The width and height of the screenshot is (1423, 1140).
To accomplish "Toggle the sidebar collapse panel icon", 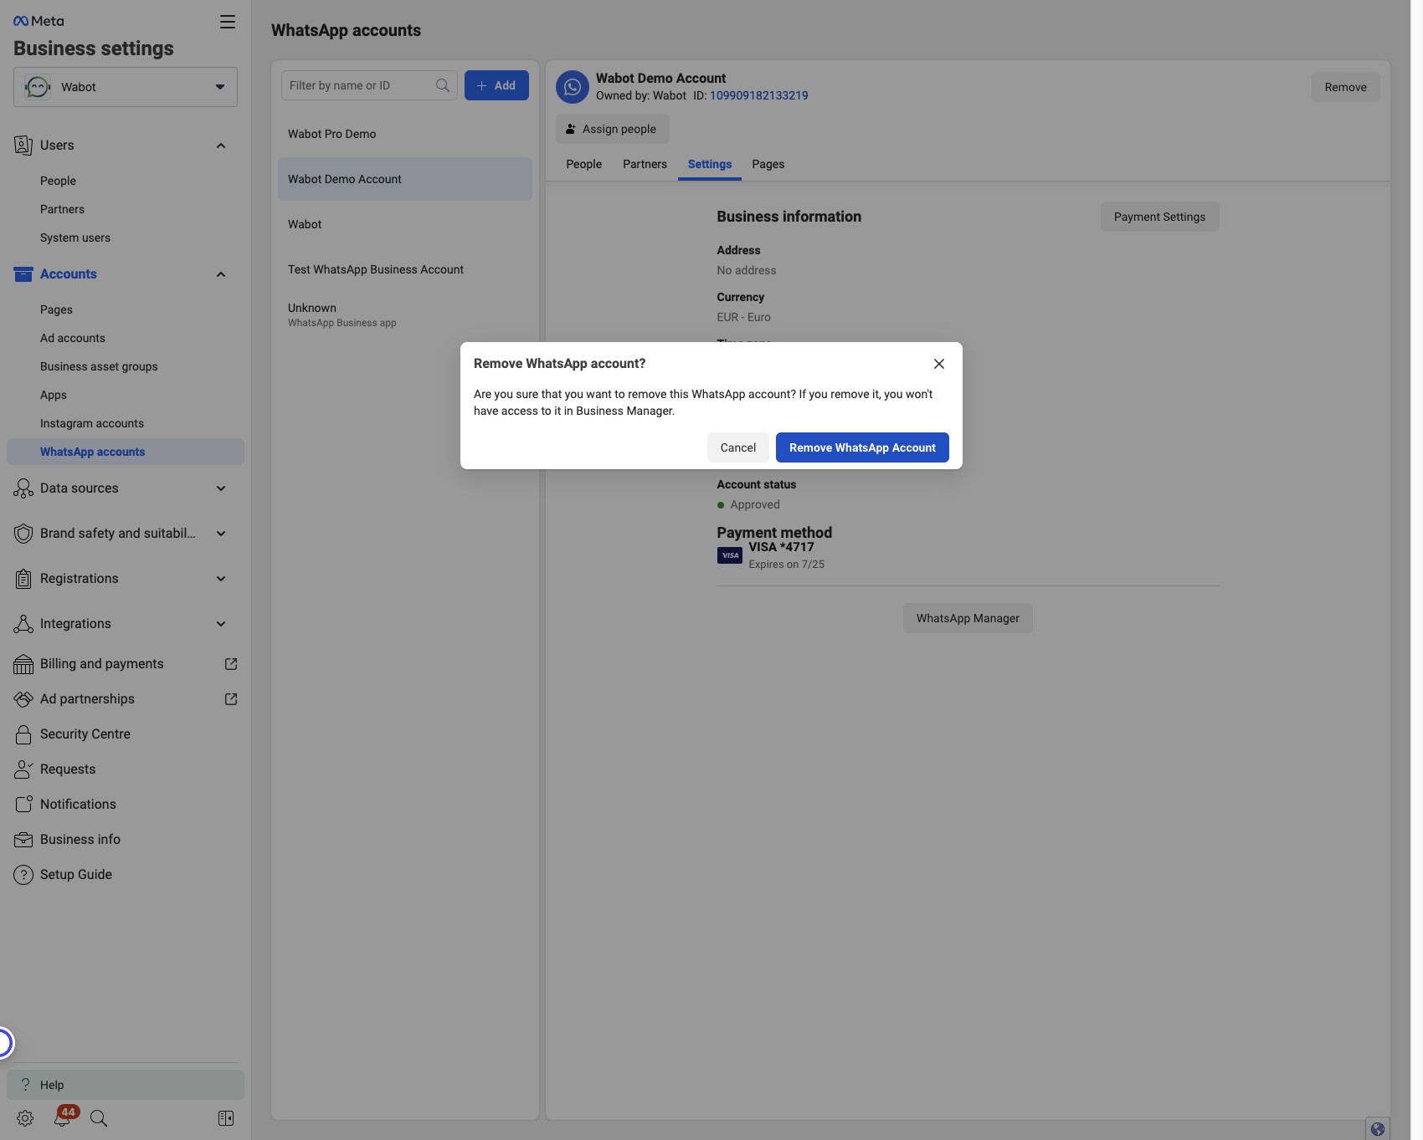I will tap(226, 1118).
